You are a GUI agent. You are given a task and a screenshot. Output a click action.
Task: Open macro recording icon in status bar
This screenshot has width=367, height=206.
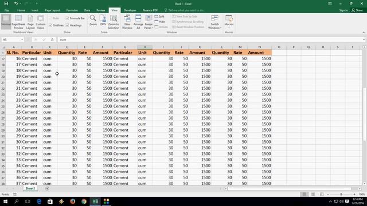(x=15, y=195)
